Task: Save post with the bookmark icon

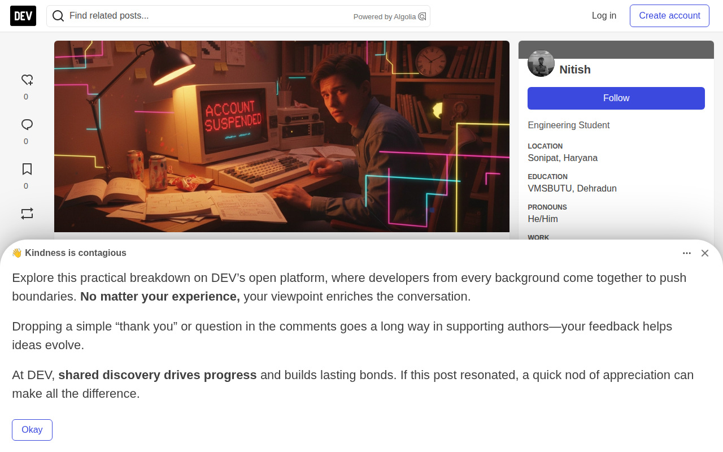Action: coord(27,169)
